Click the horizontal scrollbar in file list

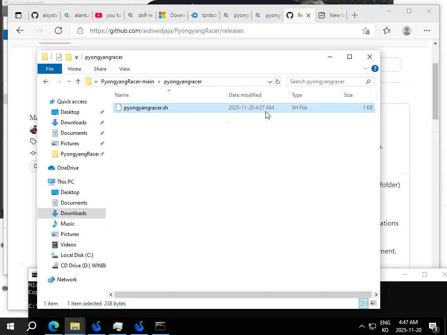tap(243, 294)
